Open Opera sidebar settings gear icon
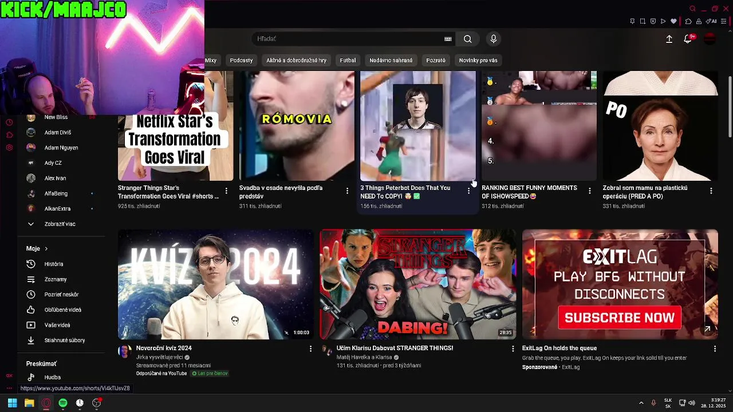Image resolution: width=733 pixels, height=412 pixels. [x=9, y=148]
